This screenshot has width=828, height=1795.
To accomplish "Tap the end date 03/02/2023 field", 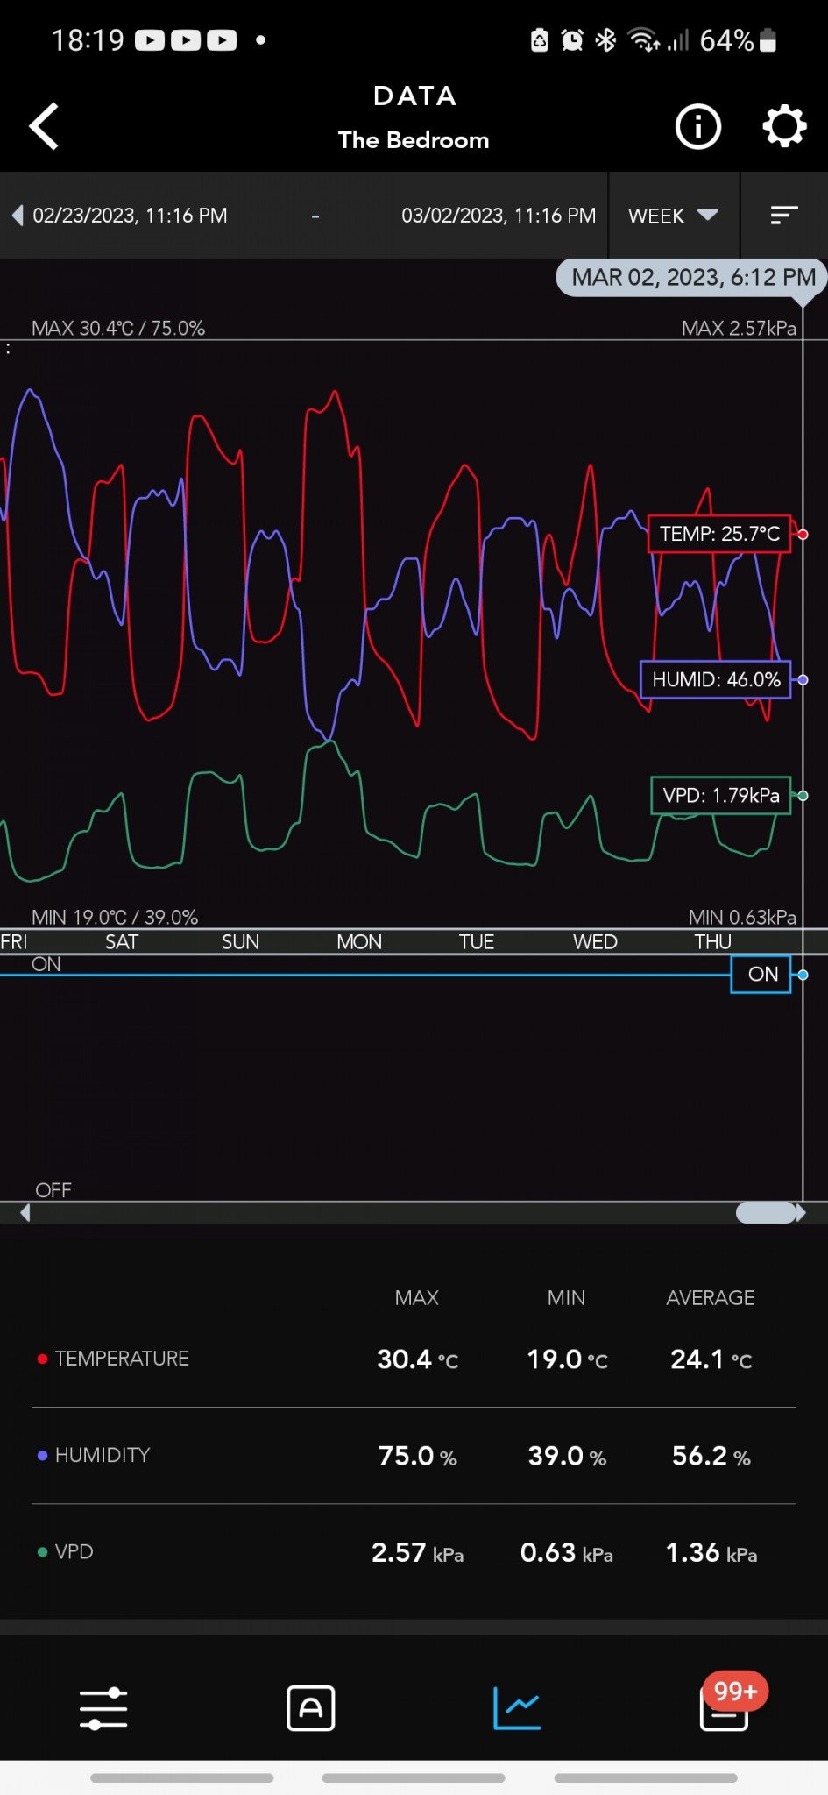I will [498, 216].
